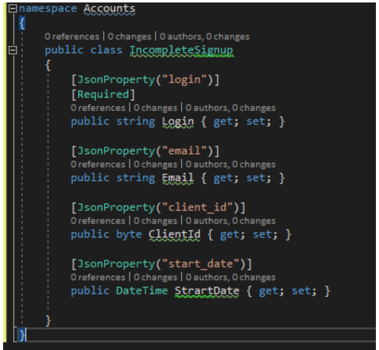Click the "start_date" string literal
This screenshot has height=350, width=379.
[x=200, y=264]
